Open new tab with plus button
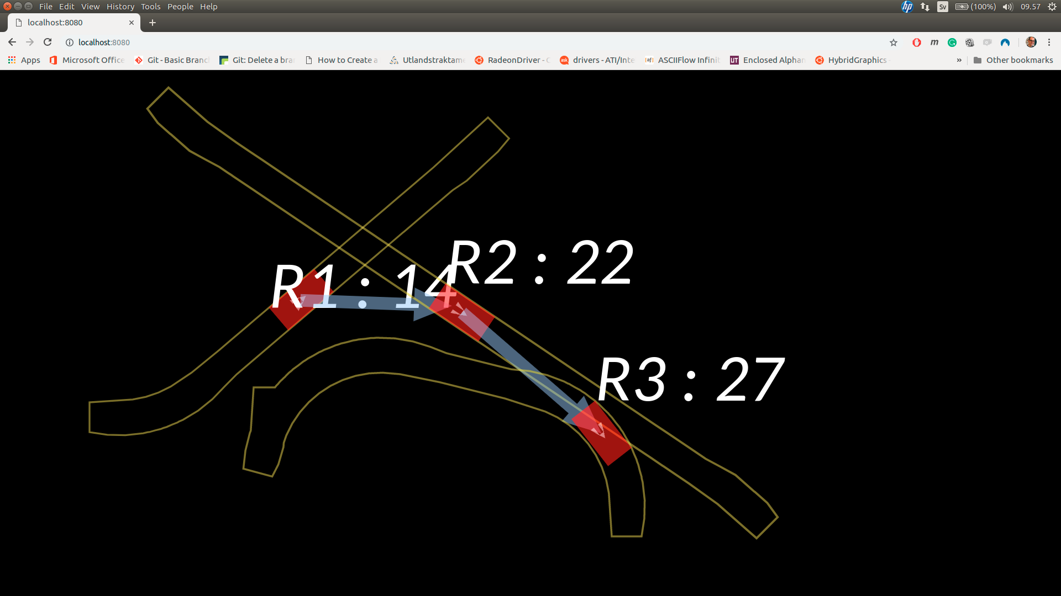The height and width of the screenshot is (596, 1061). click(153, 23)
